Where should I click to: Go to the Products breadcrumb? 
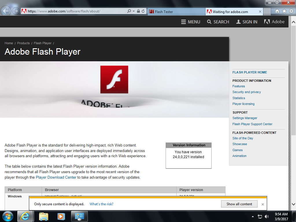[x=23, y=43]
